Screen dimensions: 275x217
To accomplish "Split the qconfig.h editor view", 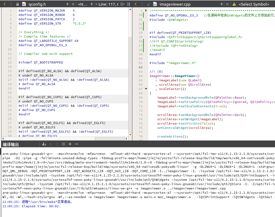I will (122, 4).
